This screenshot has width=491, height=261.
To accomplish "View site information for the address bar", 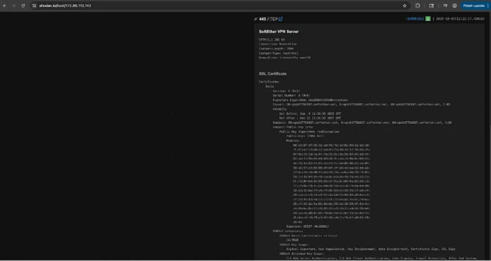I will [35, 6].
